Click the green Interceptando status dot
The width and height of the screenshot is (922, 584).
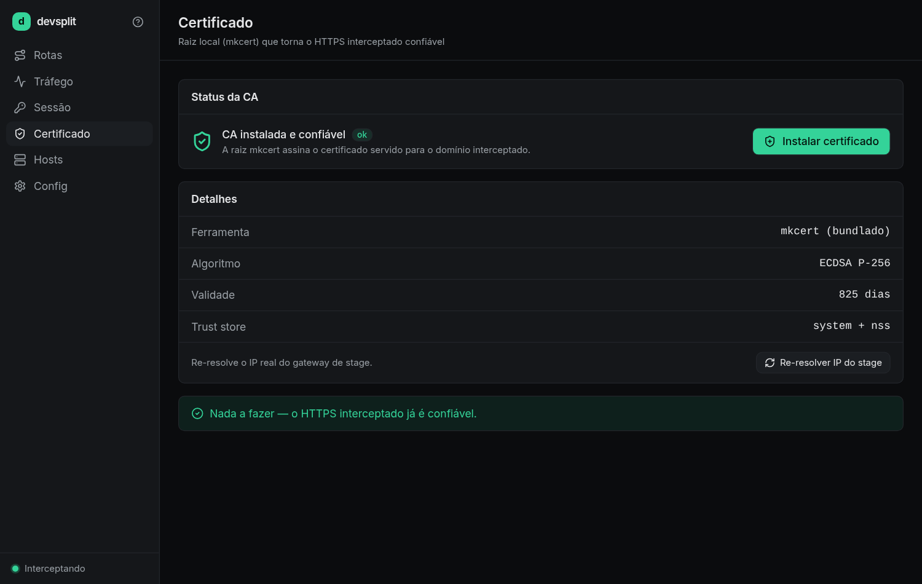coord(15,569)
